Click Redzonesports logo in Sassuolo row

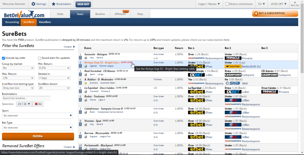tap(197, 58)
